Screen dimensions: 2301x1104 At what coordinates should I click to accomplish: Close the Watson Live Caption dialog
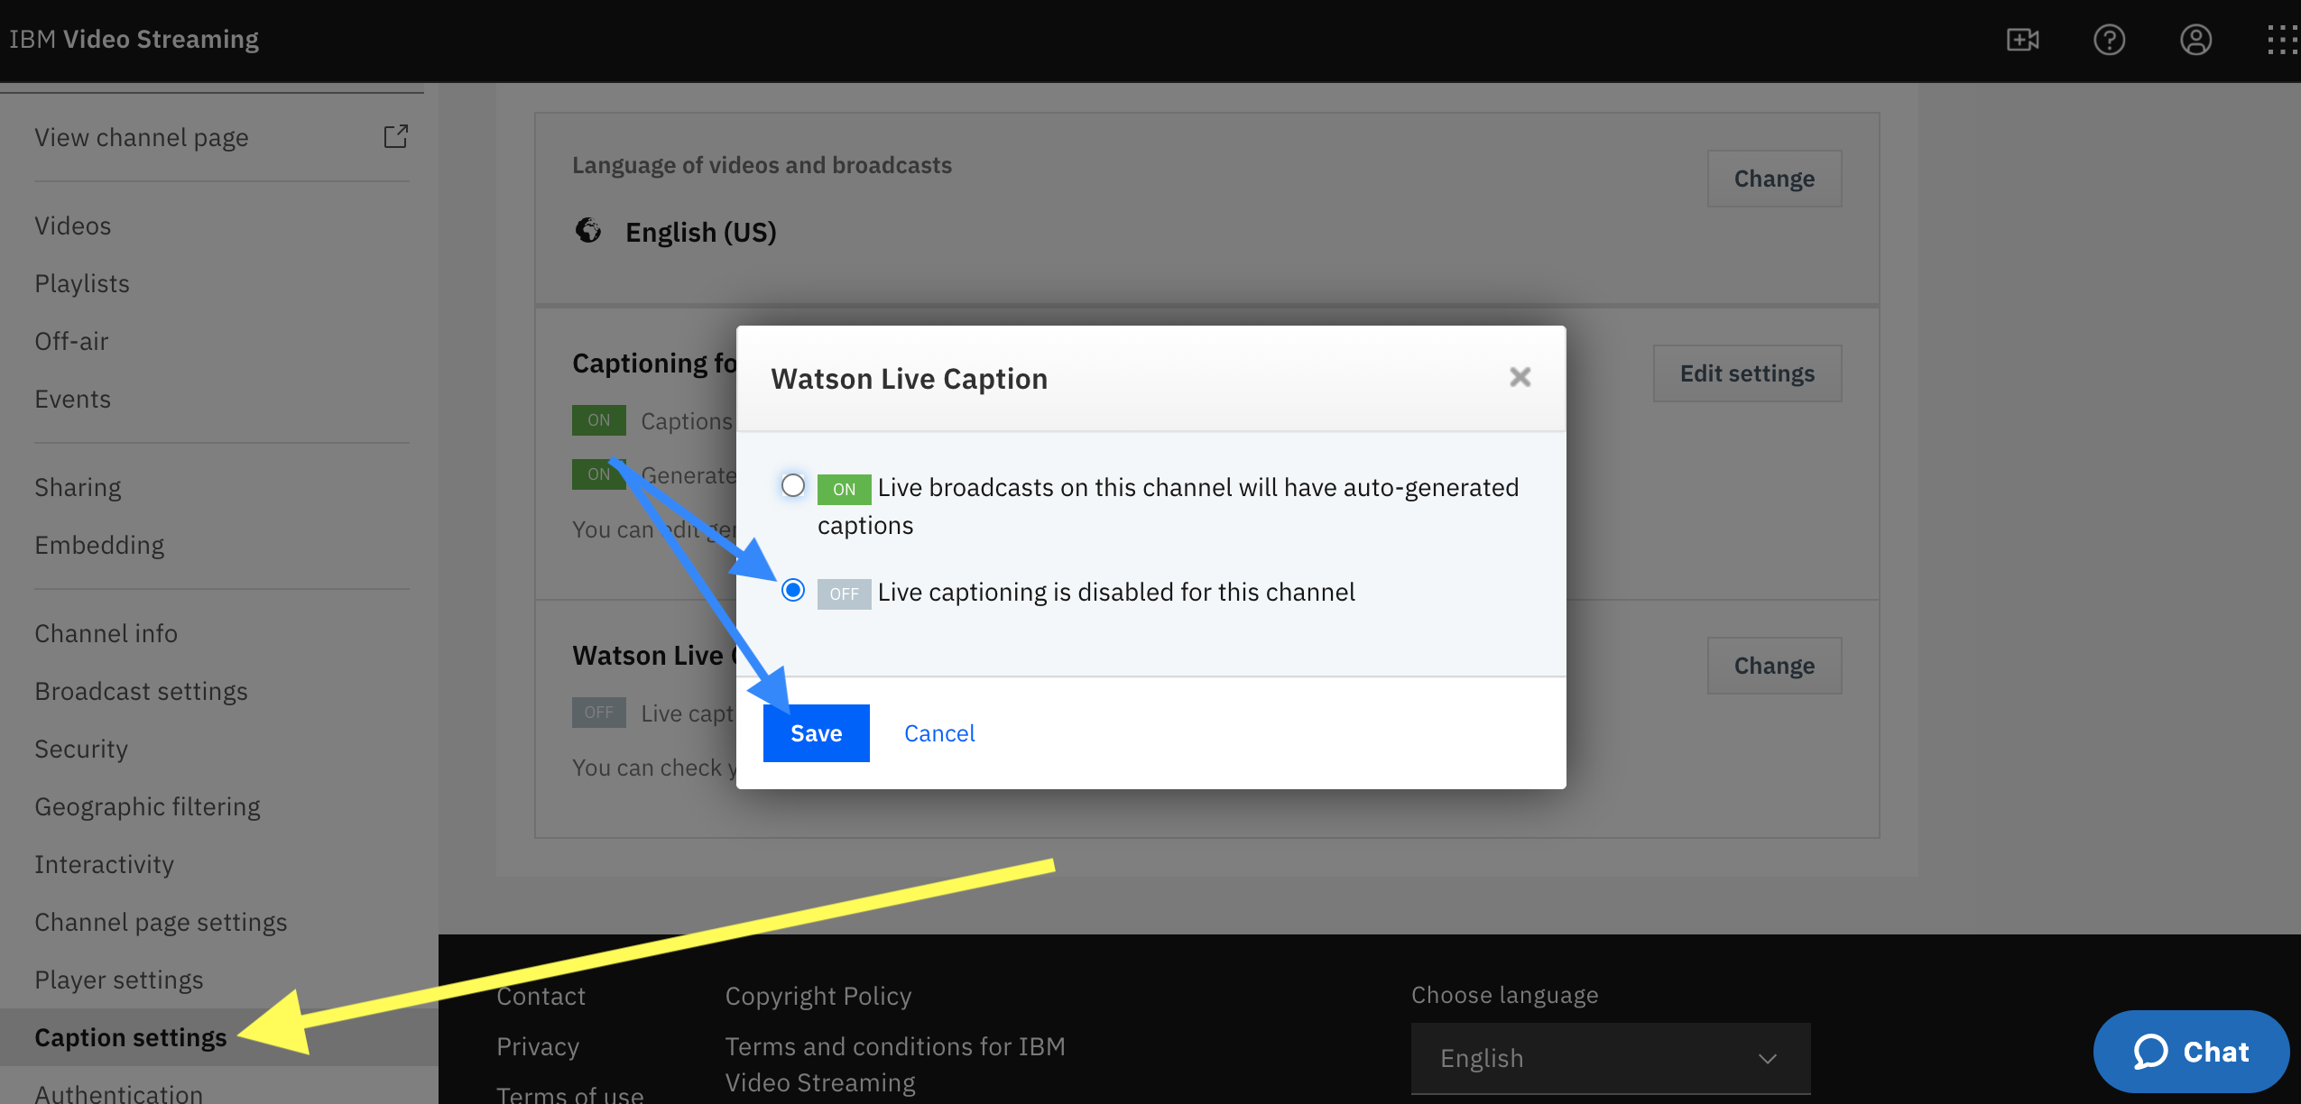click(x=1520, y=377)
